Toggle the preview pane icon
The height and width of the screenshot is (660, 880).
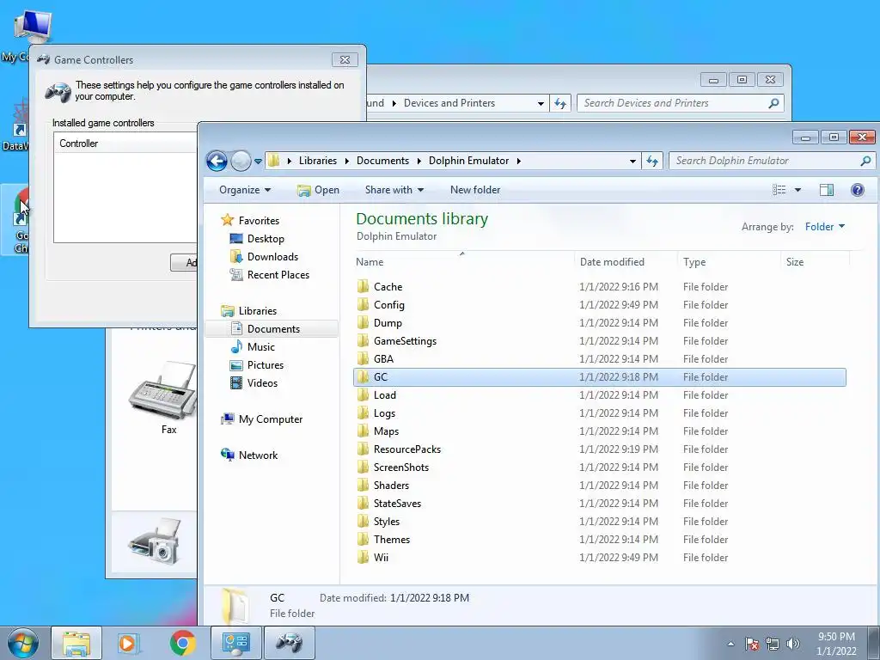(x=826, y=190)
